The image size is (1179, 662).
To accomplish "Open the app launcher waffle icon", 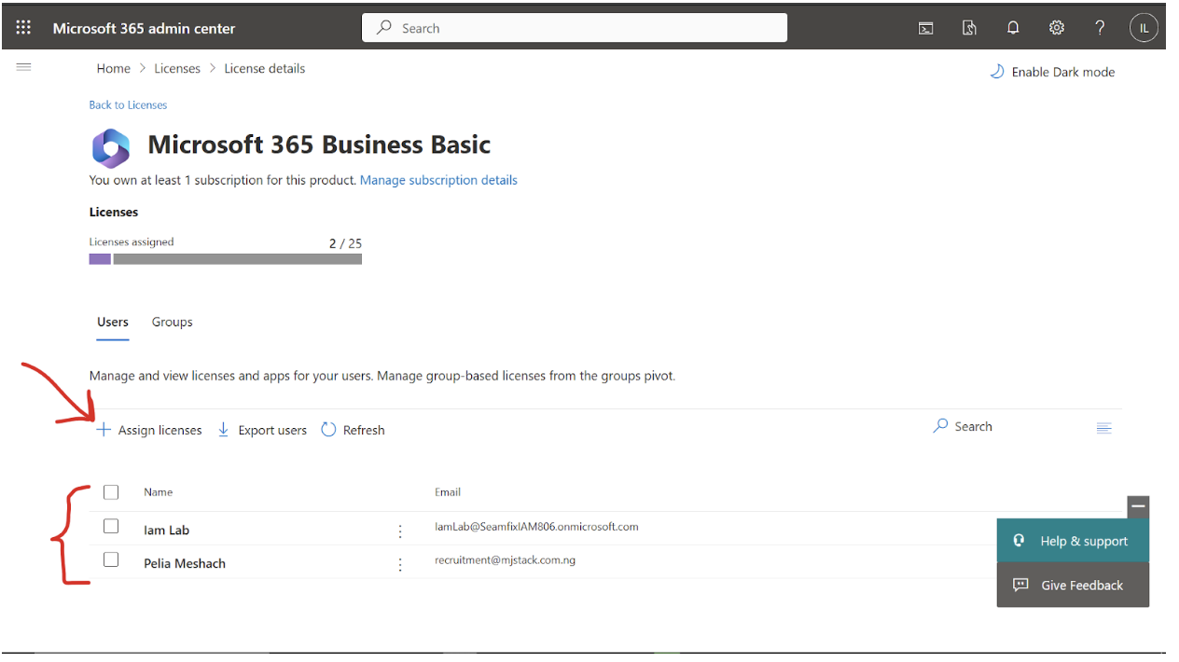I will click(x=23, y=28).
